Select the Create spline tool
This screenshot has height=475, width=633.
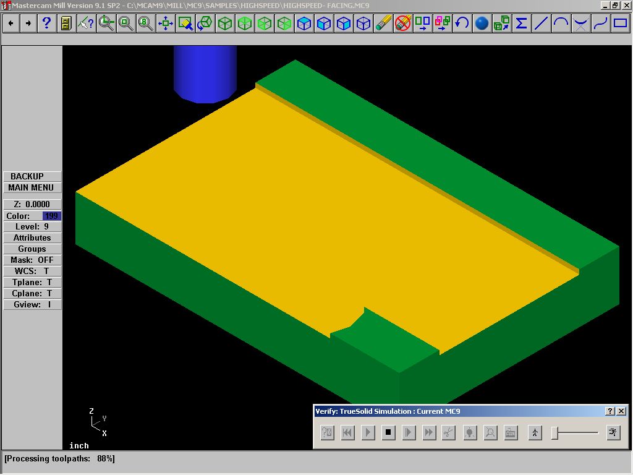[x=601, y=23]
